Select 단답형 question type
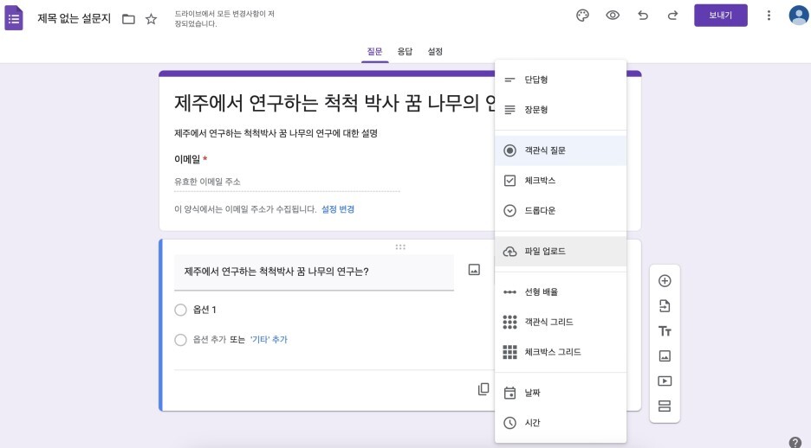Viewport: 811px width, 448px height. (x=561, y=80)
